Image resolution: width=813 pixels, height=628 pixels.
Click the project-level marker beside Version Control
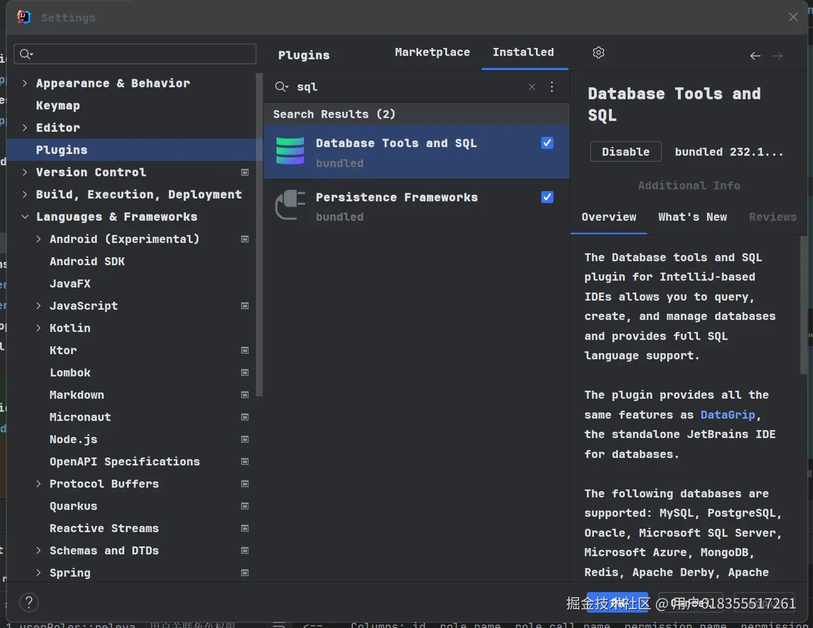point(245,172)
